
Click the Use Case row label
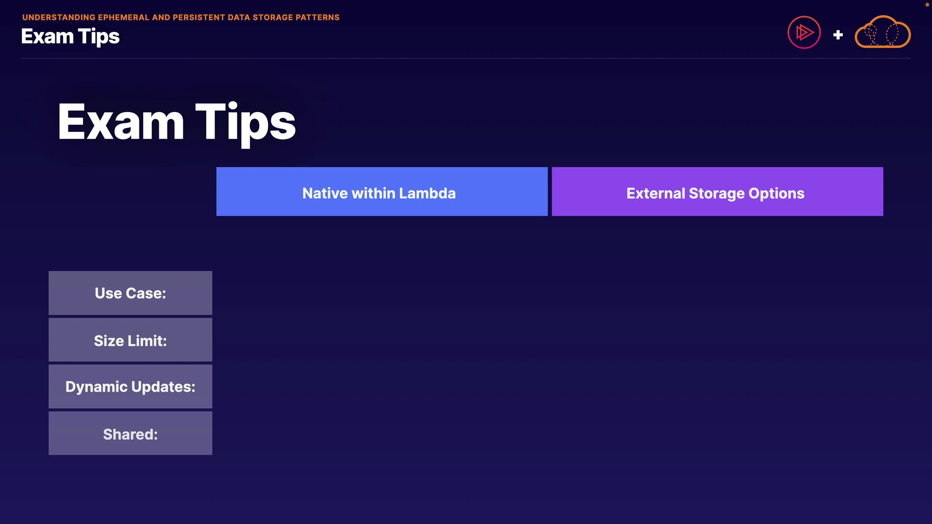point(130,293)
